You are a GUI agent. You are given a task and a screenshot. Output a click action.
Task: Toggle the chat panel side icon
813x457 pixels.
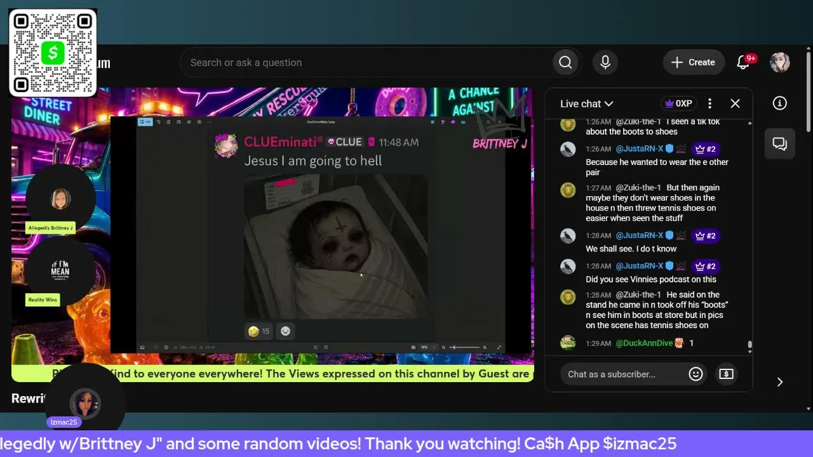[780, 143]
